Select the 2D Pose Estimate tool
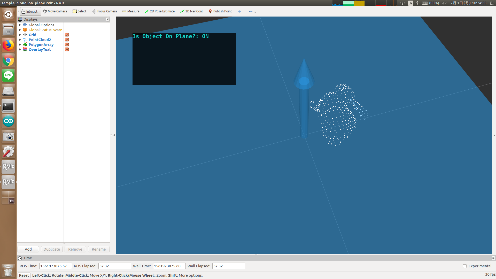The height and width of the screenshot is (279, 496). (x=160, y=11)
